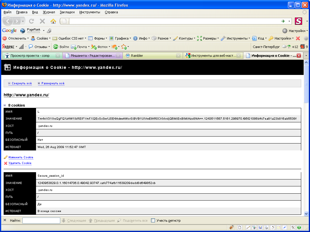
Task: Open the Разное dropdown menu
Action: [x=161, y=38]
